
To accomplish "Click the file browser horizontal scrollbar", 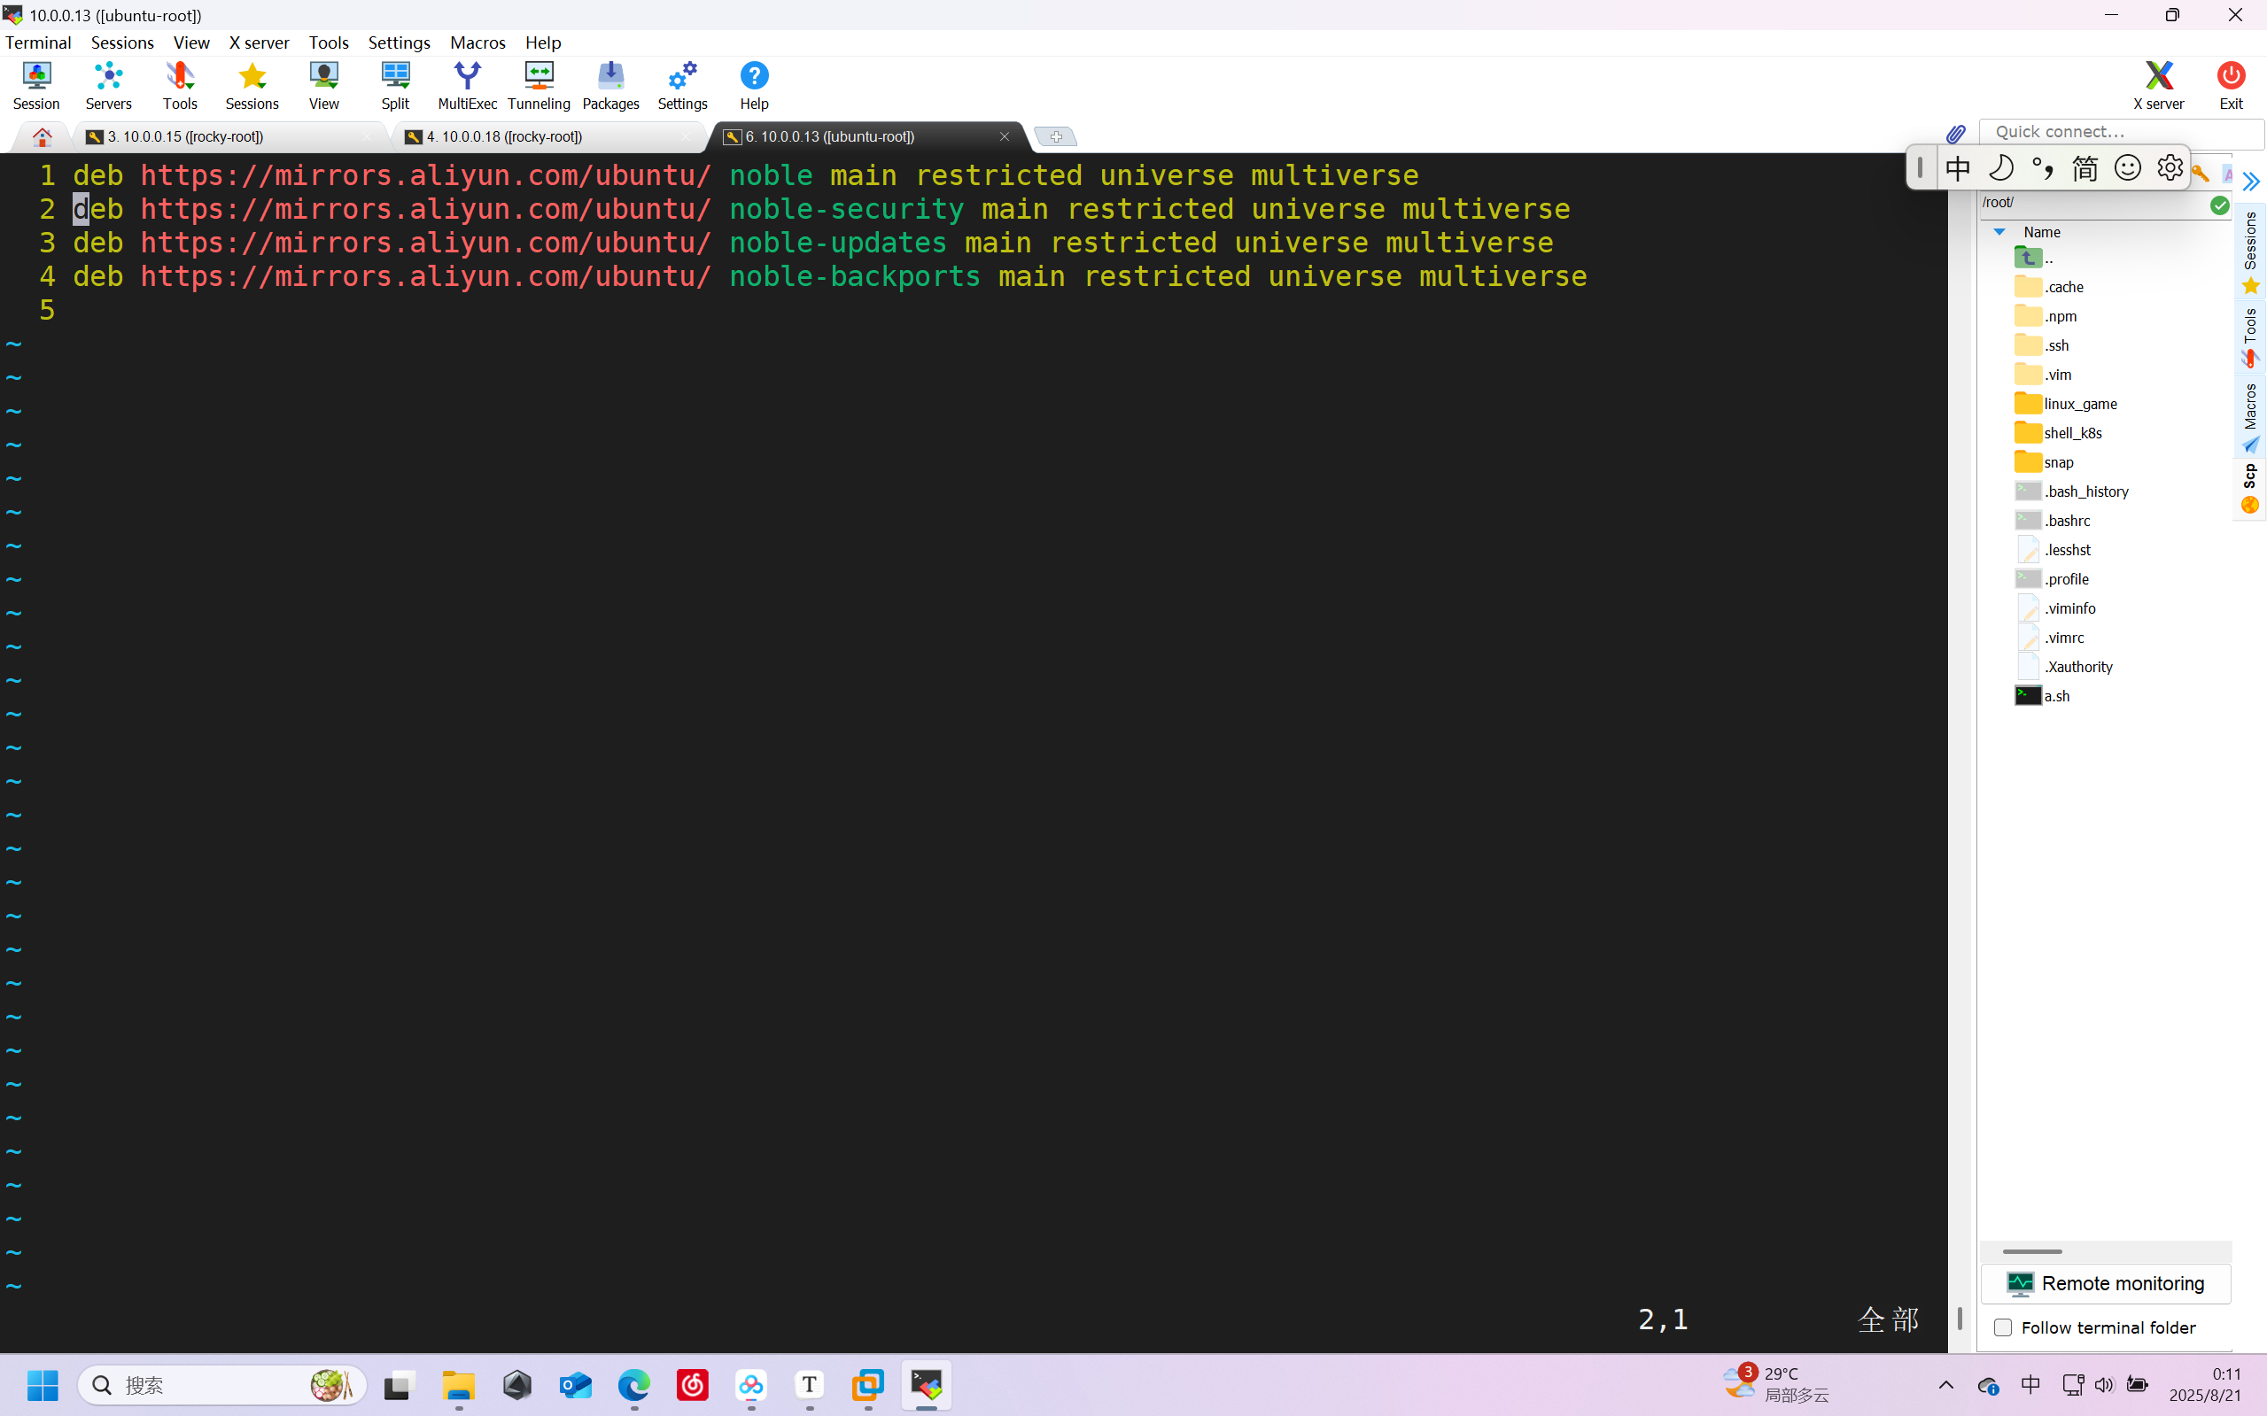I will tap(2032, 1251).
